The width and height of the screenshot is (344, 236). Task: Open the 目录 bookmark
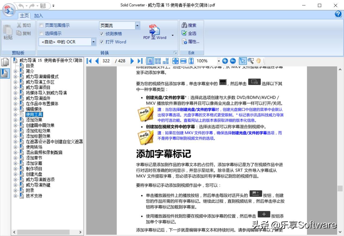(30, 66)
